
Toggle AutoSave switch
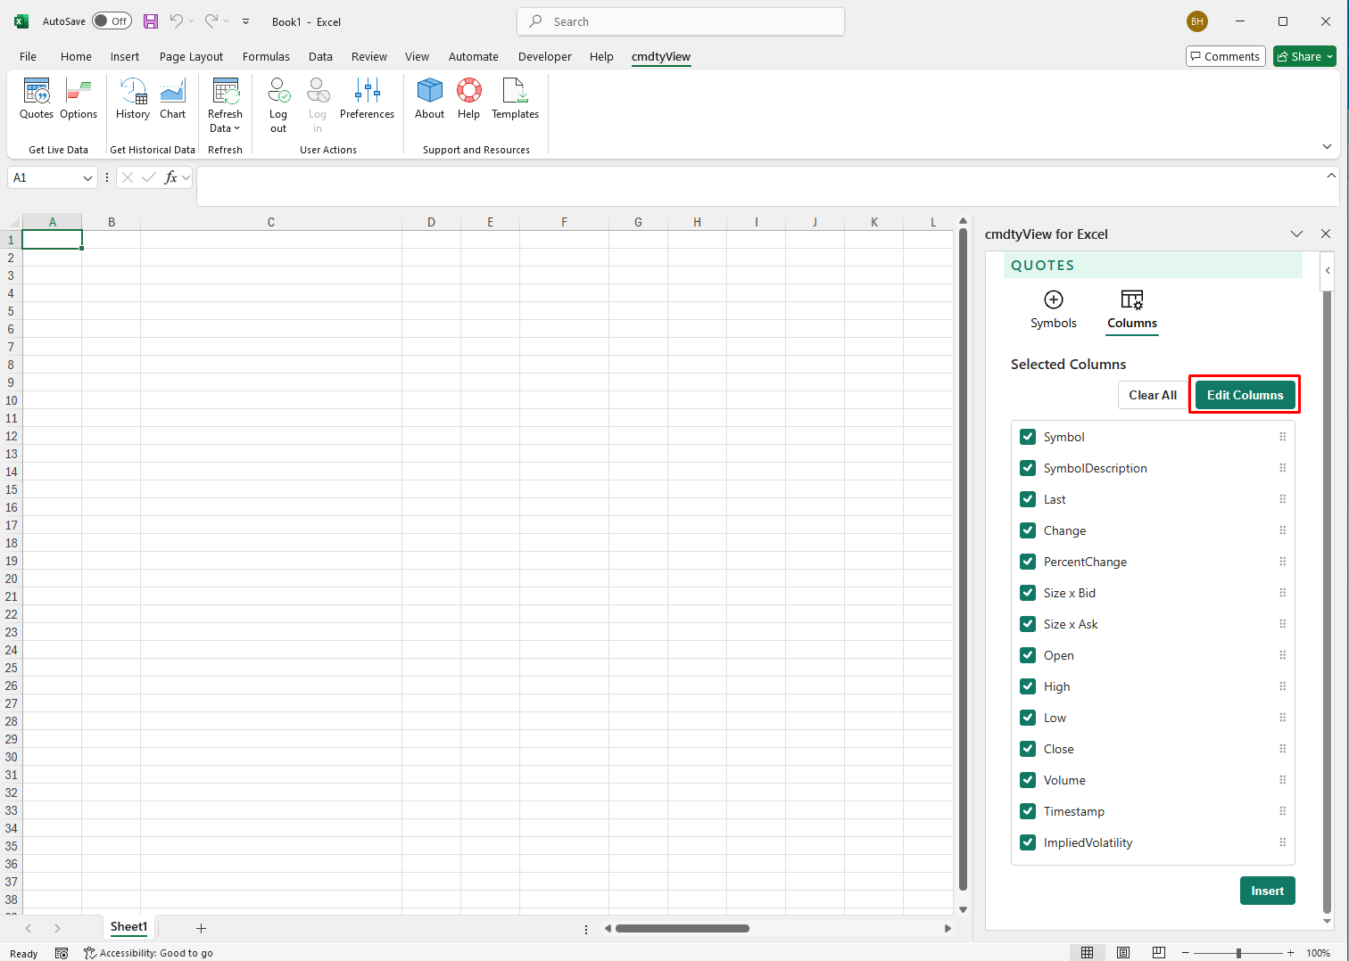click(112, 21)
